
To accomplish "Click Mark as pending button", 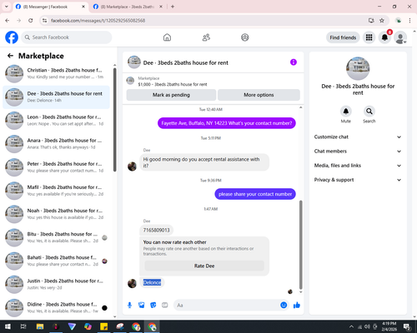I will coord(171,95).
